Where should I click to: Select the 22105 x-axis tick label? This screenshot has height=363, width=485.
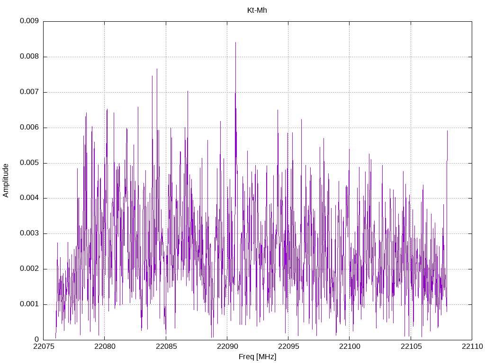click(x=411, y=347)
